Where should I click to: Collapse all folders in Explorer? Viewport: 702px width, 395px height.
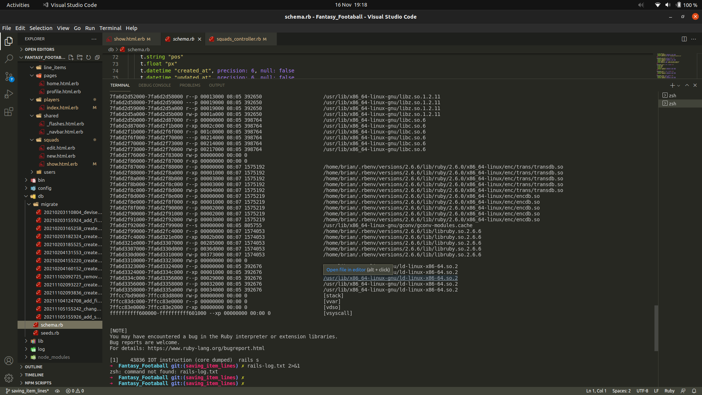click(97, 57)
